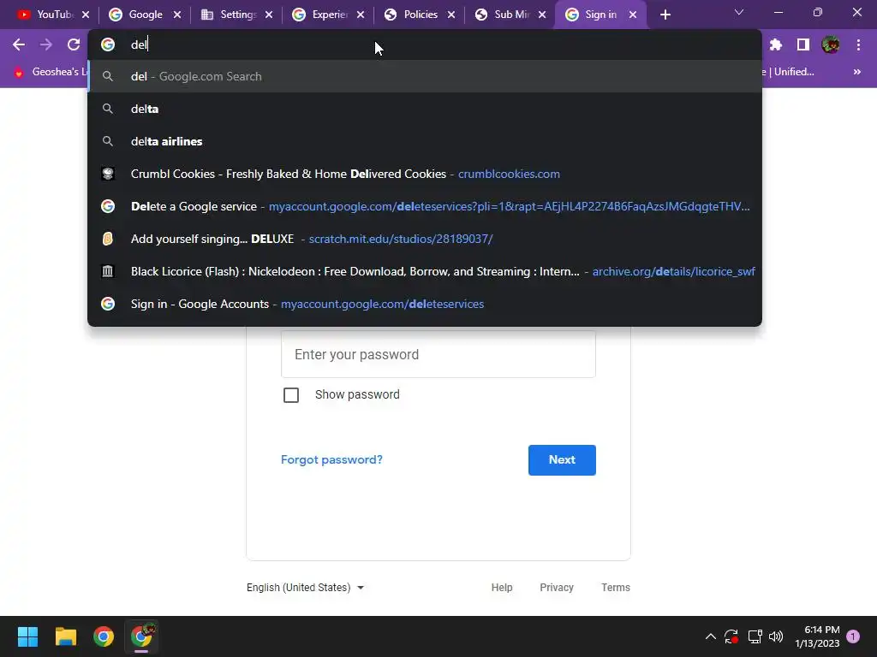Open the Help link
Image resolution: width=877 pixels, height=657 pixels.
click(502, 587)
